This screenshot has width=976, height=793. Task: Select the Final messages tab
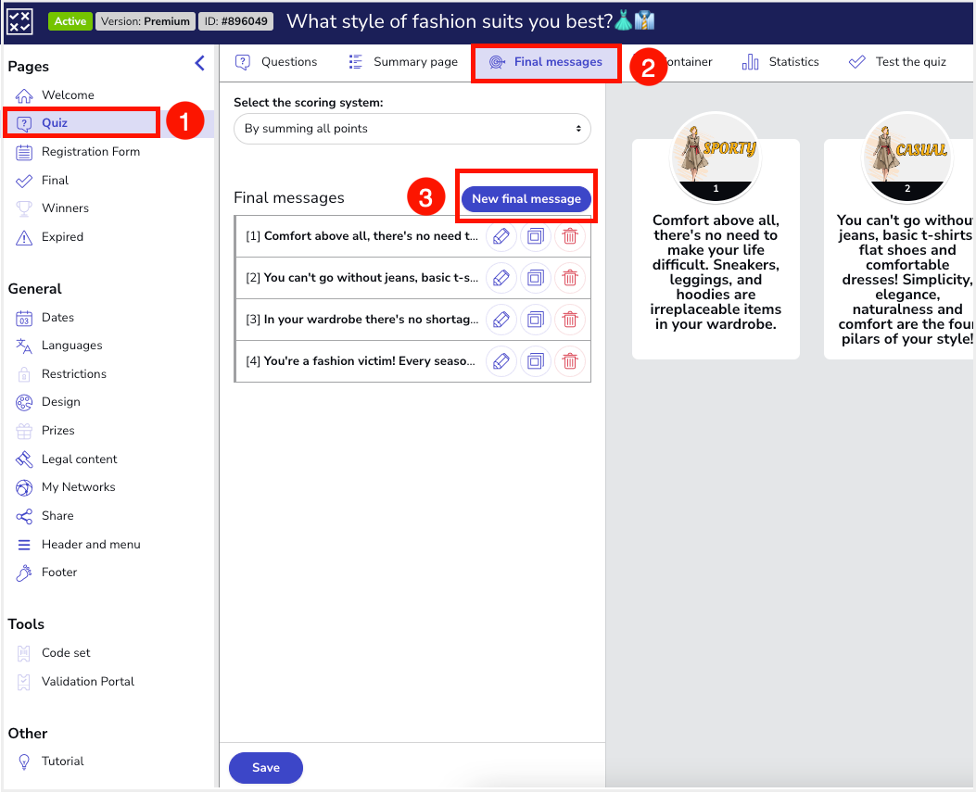(x=546, y=62)
